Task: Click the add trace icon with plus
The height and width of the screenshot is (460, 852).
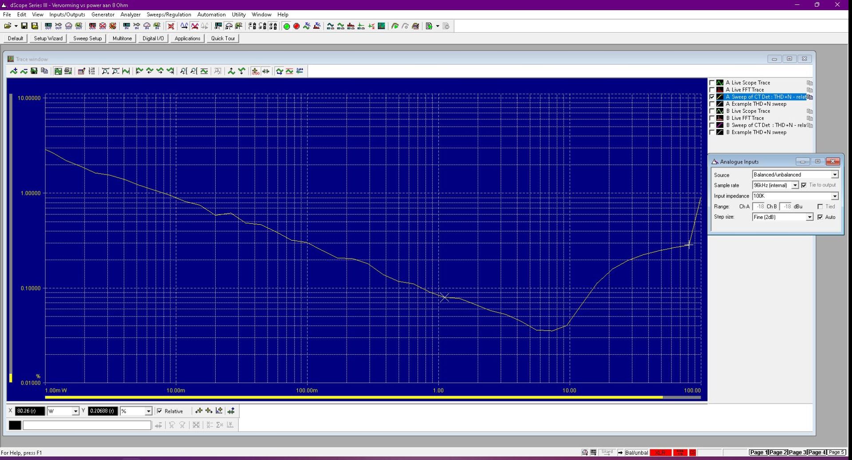Action: coord(14,71)
